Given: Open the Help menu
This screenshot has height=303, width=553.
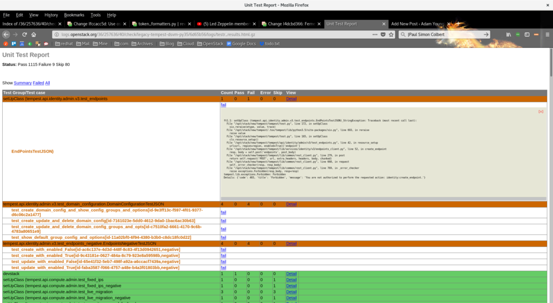Looking at the screenshot, I should 111,15.
